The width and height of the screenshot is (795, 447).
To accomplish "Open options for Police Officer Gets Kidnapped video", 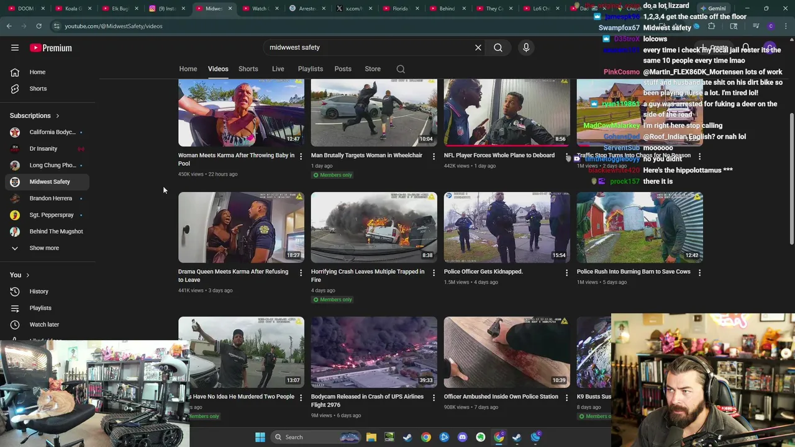I will 566,272.
